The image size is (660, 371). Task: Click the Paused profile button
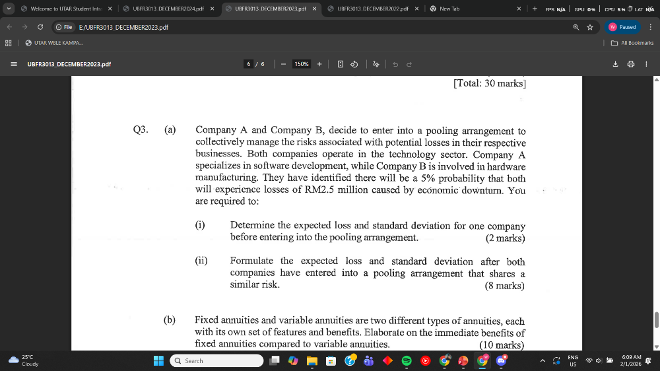(x=622, y=27)
